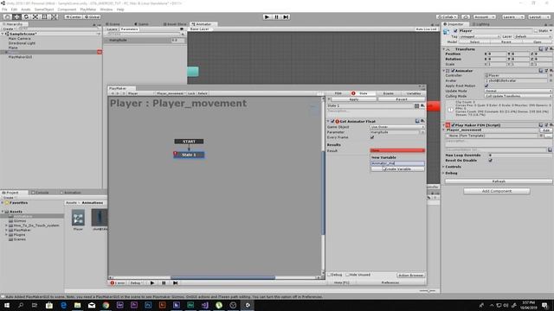Toggle the Every Frame checkbox
This screenshot has width=554, height=311.
372,137
